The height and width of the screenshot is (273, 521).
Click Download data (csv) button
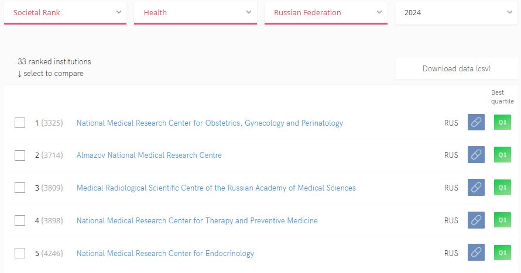(456, 68)
